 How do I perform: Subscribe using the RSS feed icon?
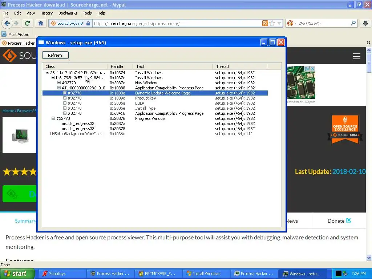pyautogui.click(x=265, y=23)
